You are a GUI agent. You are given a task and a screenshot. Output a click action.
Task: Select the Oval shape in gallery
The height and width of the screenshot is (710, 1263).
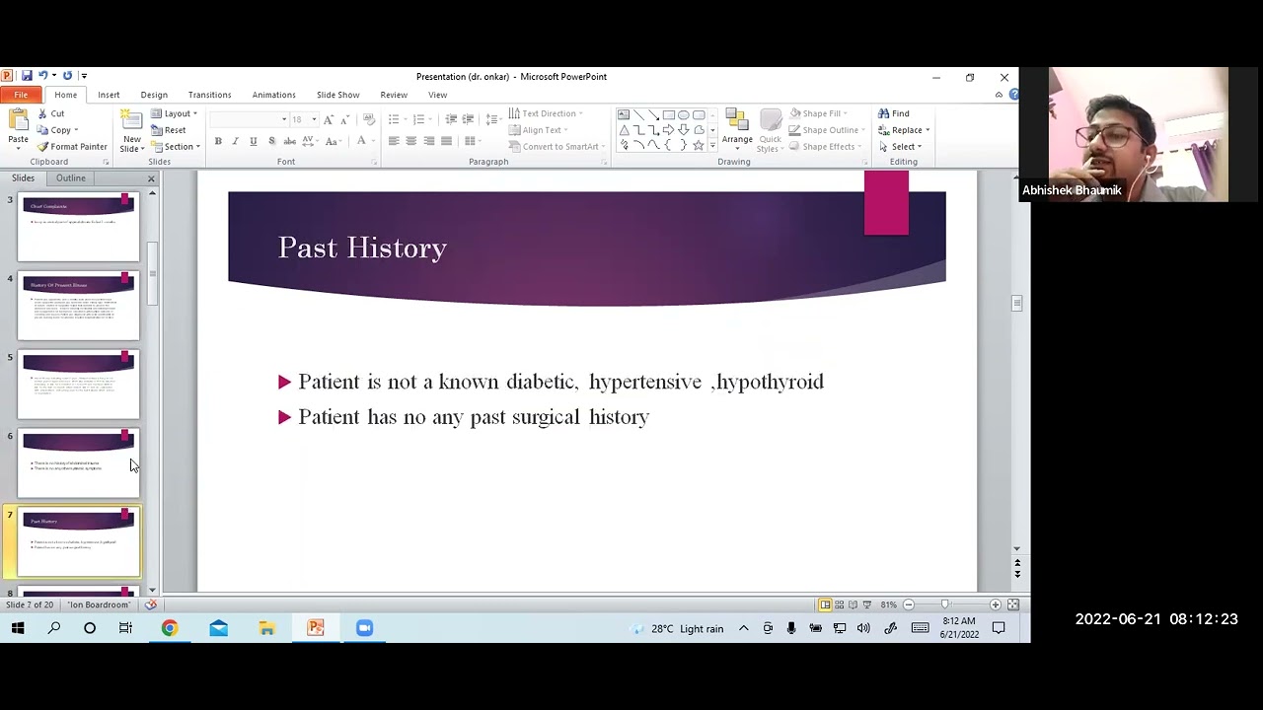684,114
